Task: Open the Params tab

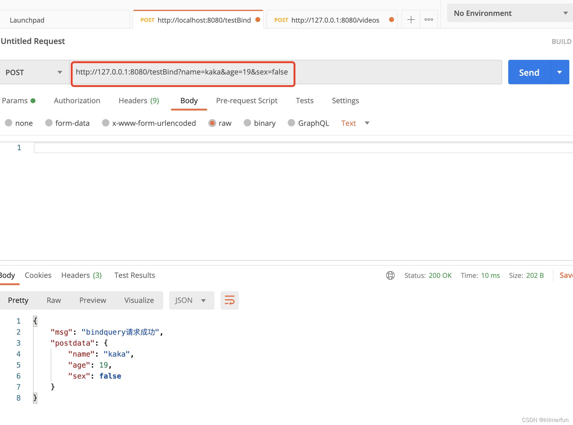Action: coord(19,100)
